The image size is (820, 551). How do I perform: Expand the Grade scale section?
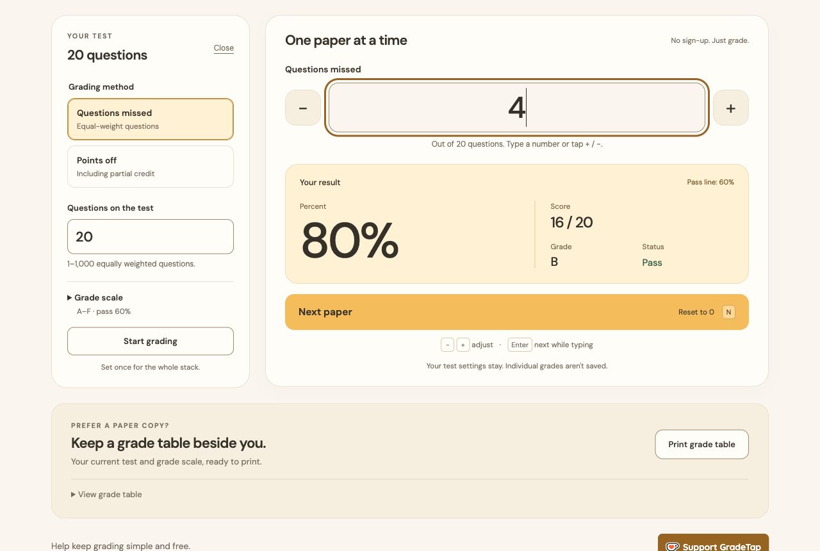pos(95,297)
